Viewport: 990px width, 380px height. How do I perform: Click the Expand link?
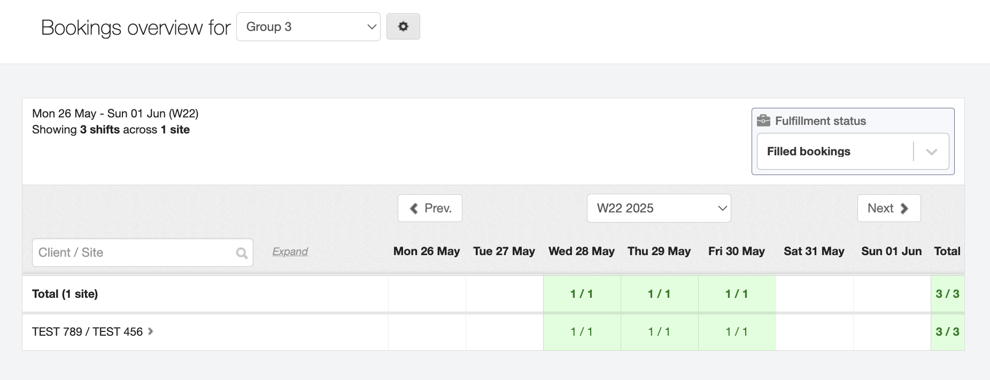[290, 251]
